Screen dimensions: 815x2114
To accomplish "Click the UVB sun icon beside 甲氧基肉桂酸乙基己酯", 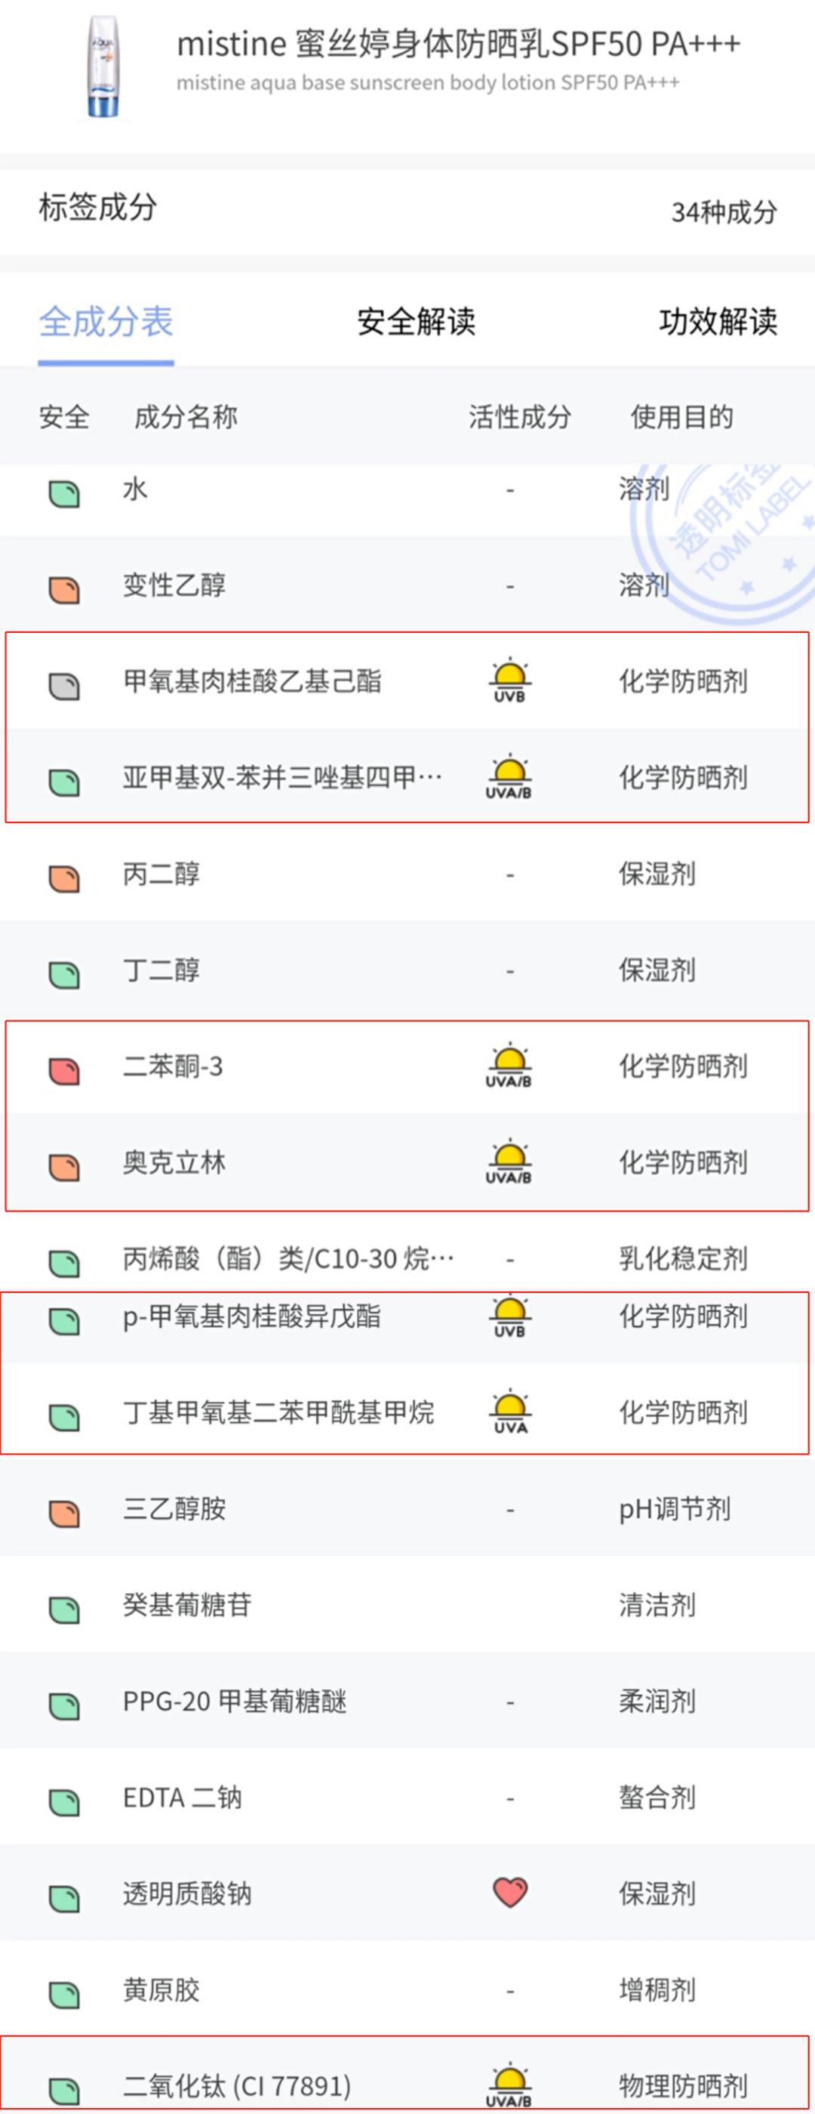I will click(509, 680).
